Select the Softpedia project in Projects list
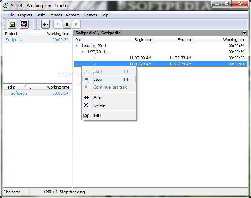Image resolution: width=251 pixels, height=198 pixels. 37,40
